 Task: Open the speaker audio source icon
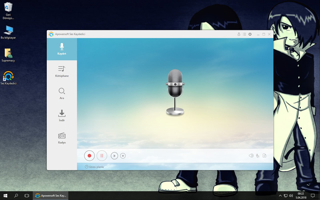click(x=251, y=156)
